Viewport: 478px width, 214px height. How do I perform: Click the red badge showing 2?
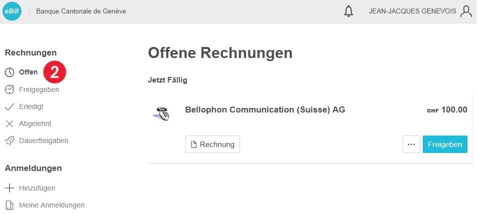(55, 72)
